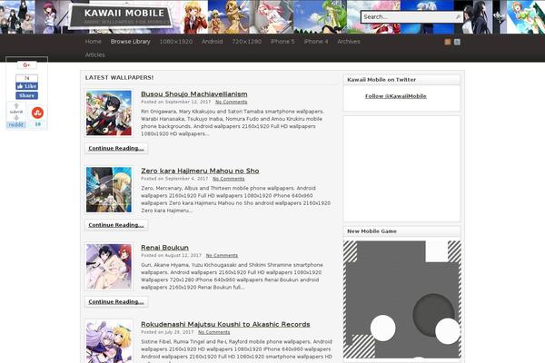Click the reddit label in share widget
The image size is (545, 363).
(x=16, y=124)
